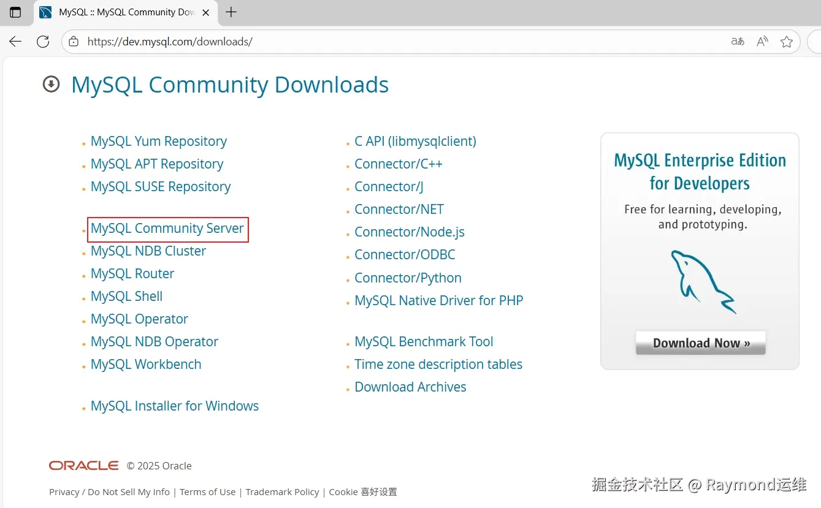
Task: Add page to favorites with star icon
Action: click(787, 42)
